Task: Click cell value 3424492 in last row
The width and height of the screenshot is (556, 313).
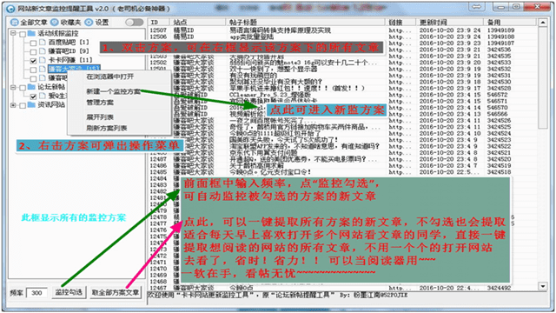Action: [x=499, y=288]
